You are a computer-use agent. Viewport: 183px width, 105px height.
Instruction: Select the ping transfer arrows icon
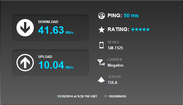pos(101,16)
